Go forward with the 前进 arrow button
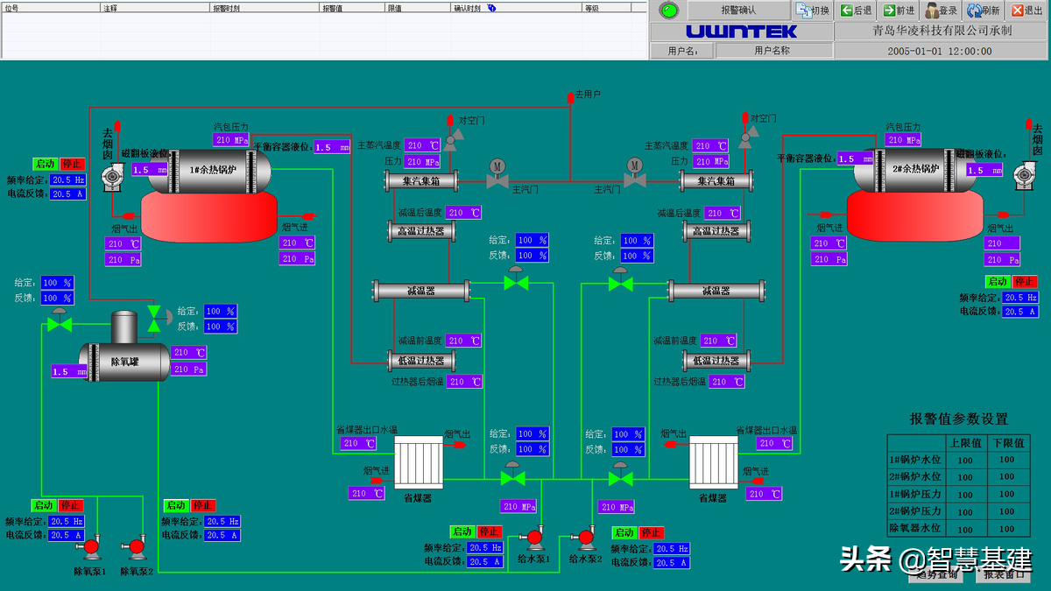1051x591 pixels. (898, 11)
